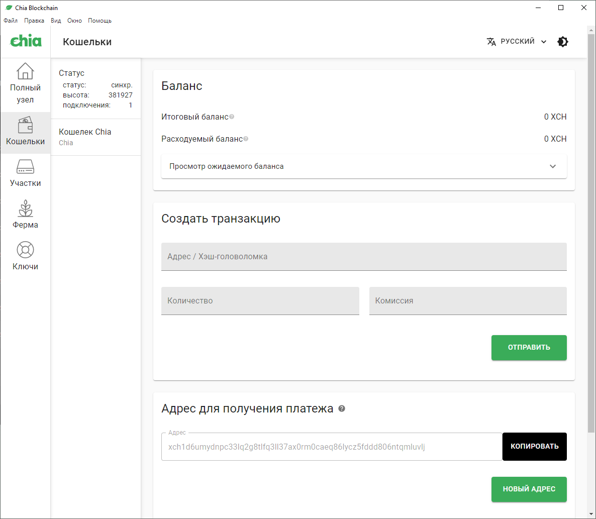Show help for Расходуемый баланс
This screenshot has height=519, width=596.
click(246, 139)
